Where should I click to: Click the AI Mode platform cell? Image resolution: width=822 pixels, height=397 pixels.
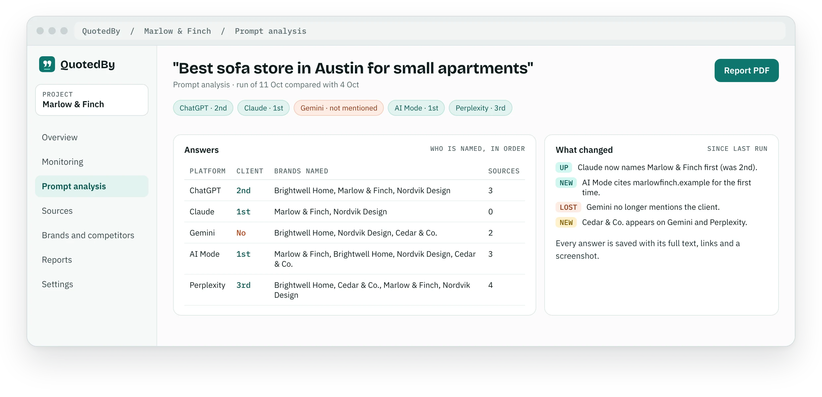(205, 254)
